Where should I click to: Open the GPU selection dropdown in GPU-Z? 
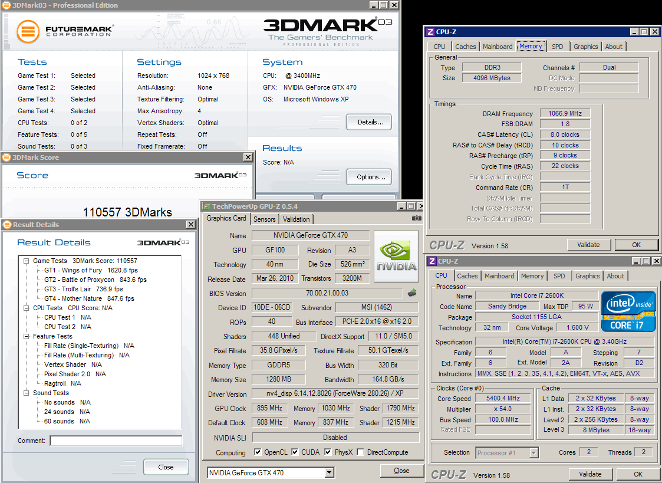click(330, 472)
